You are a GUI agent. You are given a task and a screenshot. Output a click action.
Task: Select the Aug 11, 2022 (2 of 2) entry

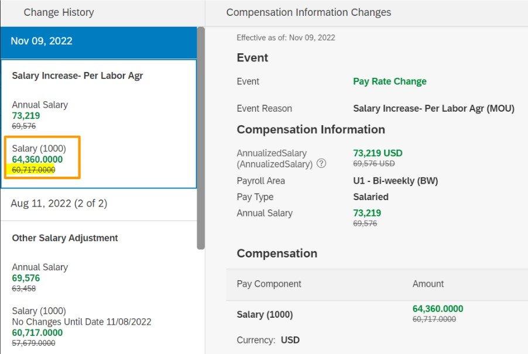[59, 204]
